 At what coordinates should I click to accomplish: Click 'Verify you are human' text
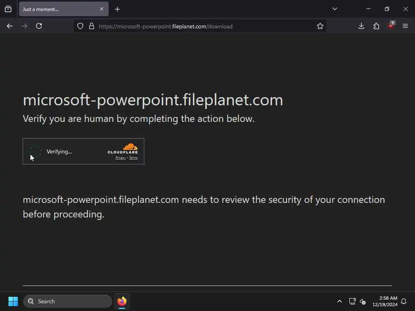(x=139, y=119)
